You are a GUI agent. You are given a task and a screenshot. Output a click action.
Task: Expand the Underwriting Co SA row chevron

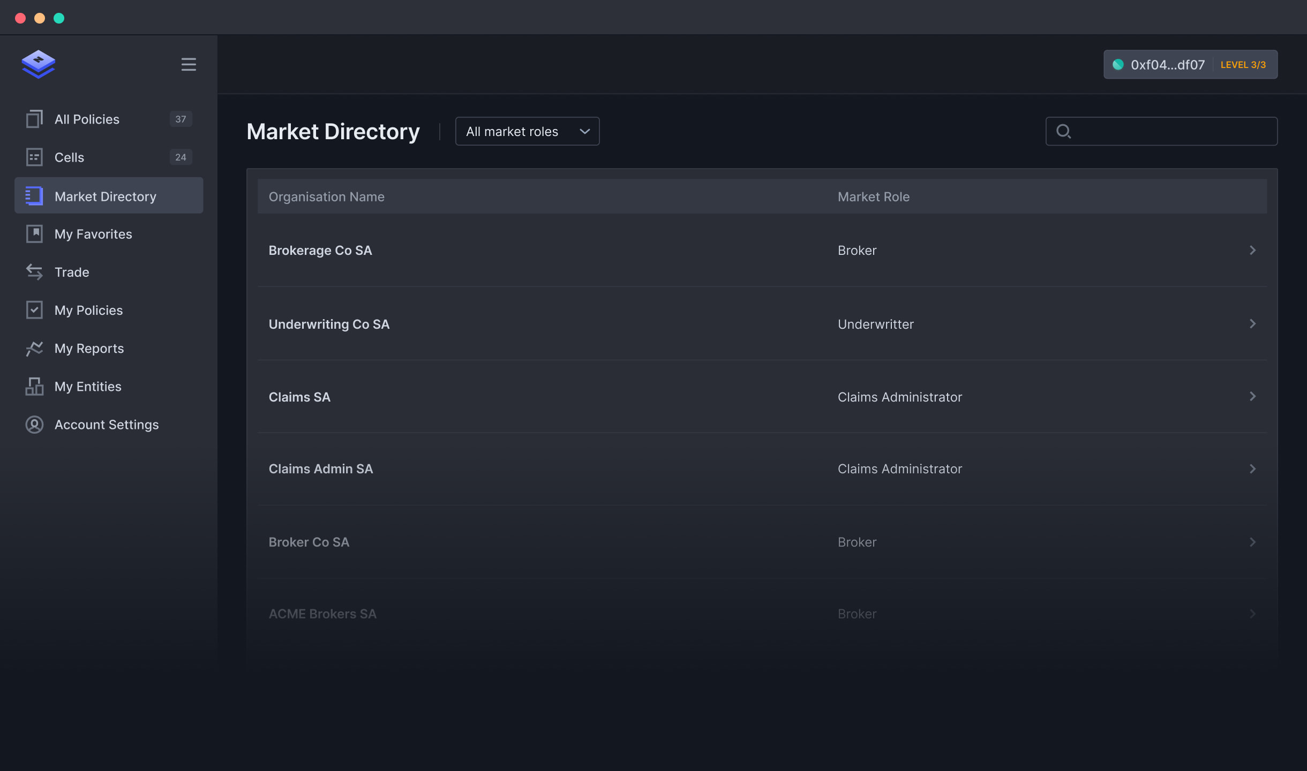click(x=1252, y=324)
